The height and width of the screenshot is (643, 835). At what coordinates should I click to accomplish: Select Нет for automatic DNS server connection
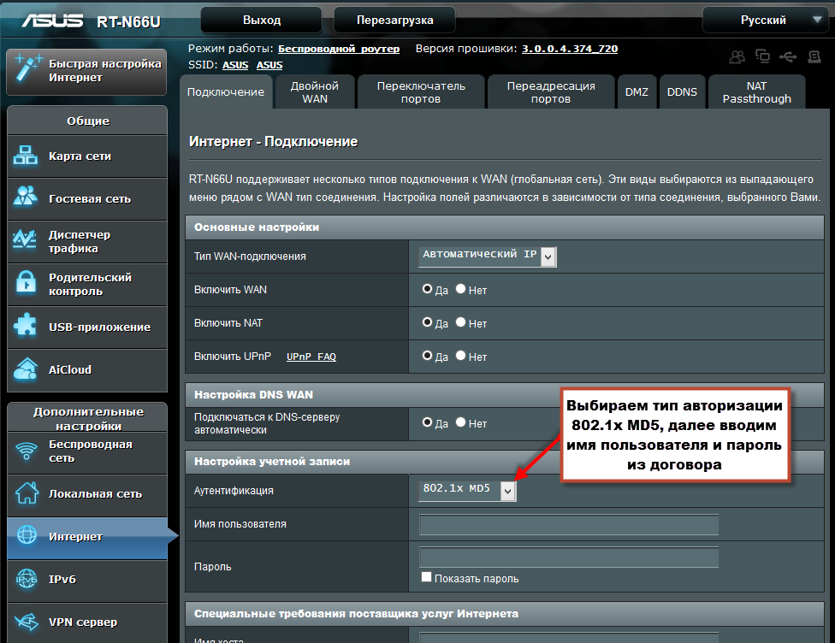pos(460,422)
